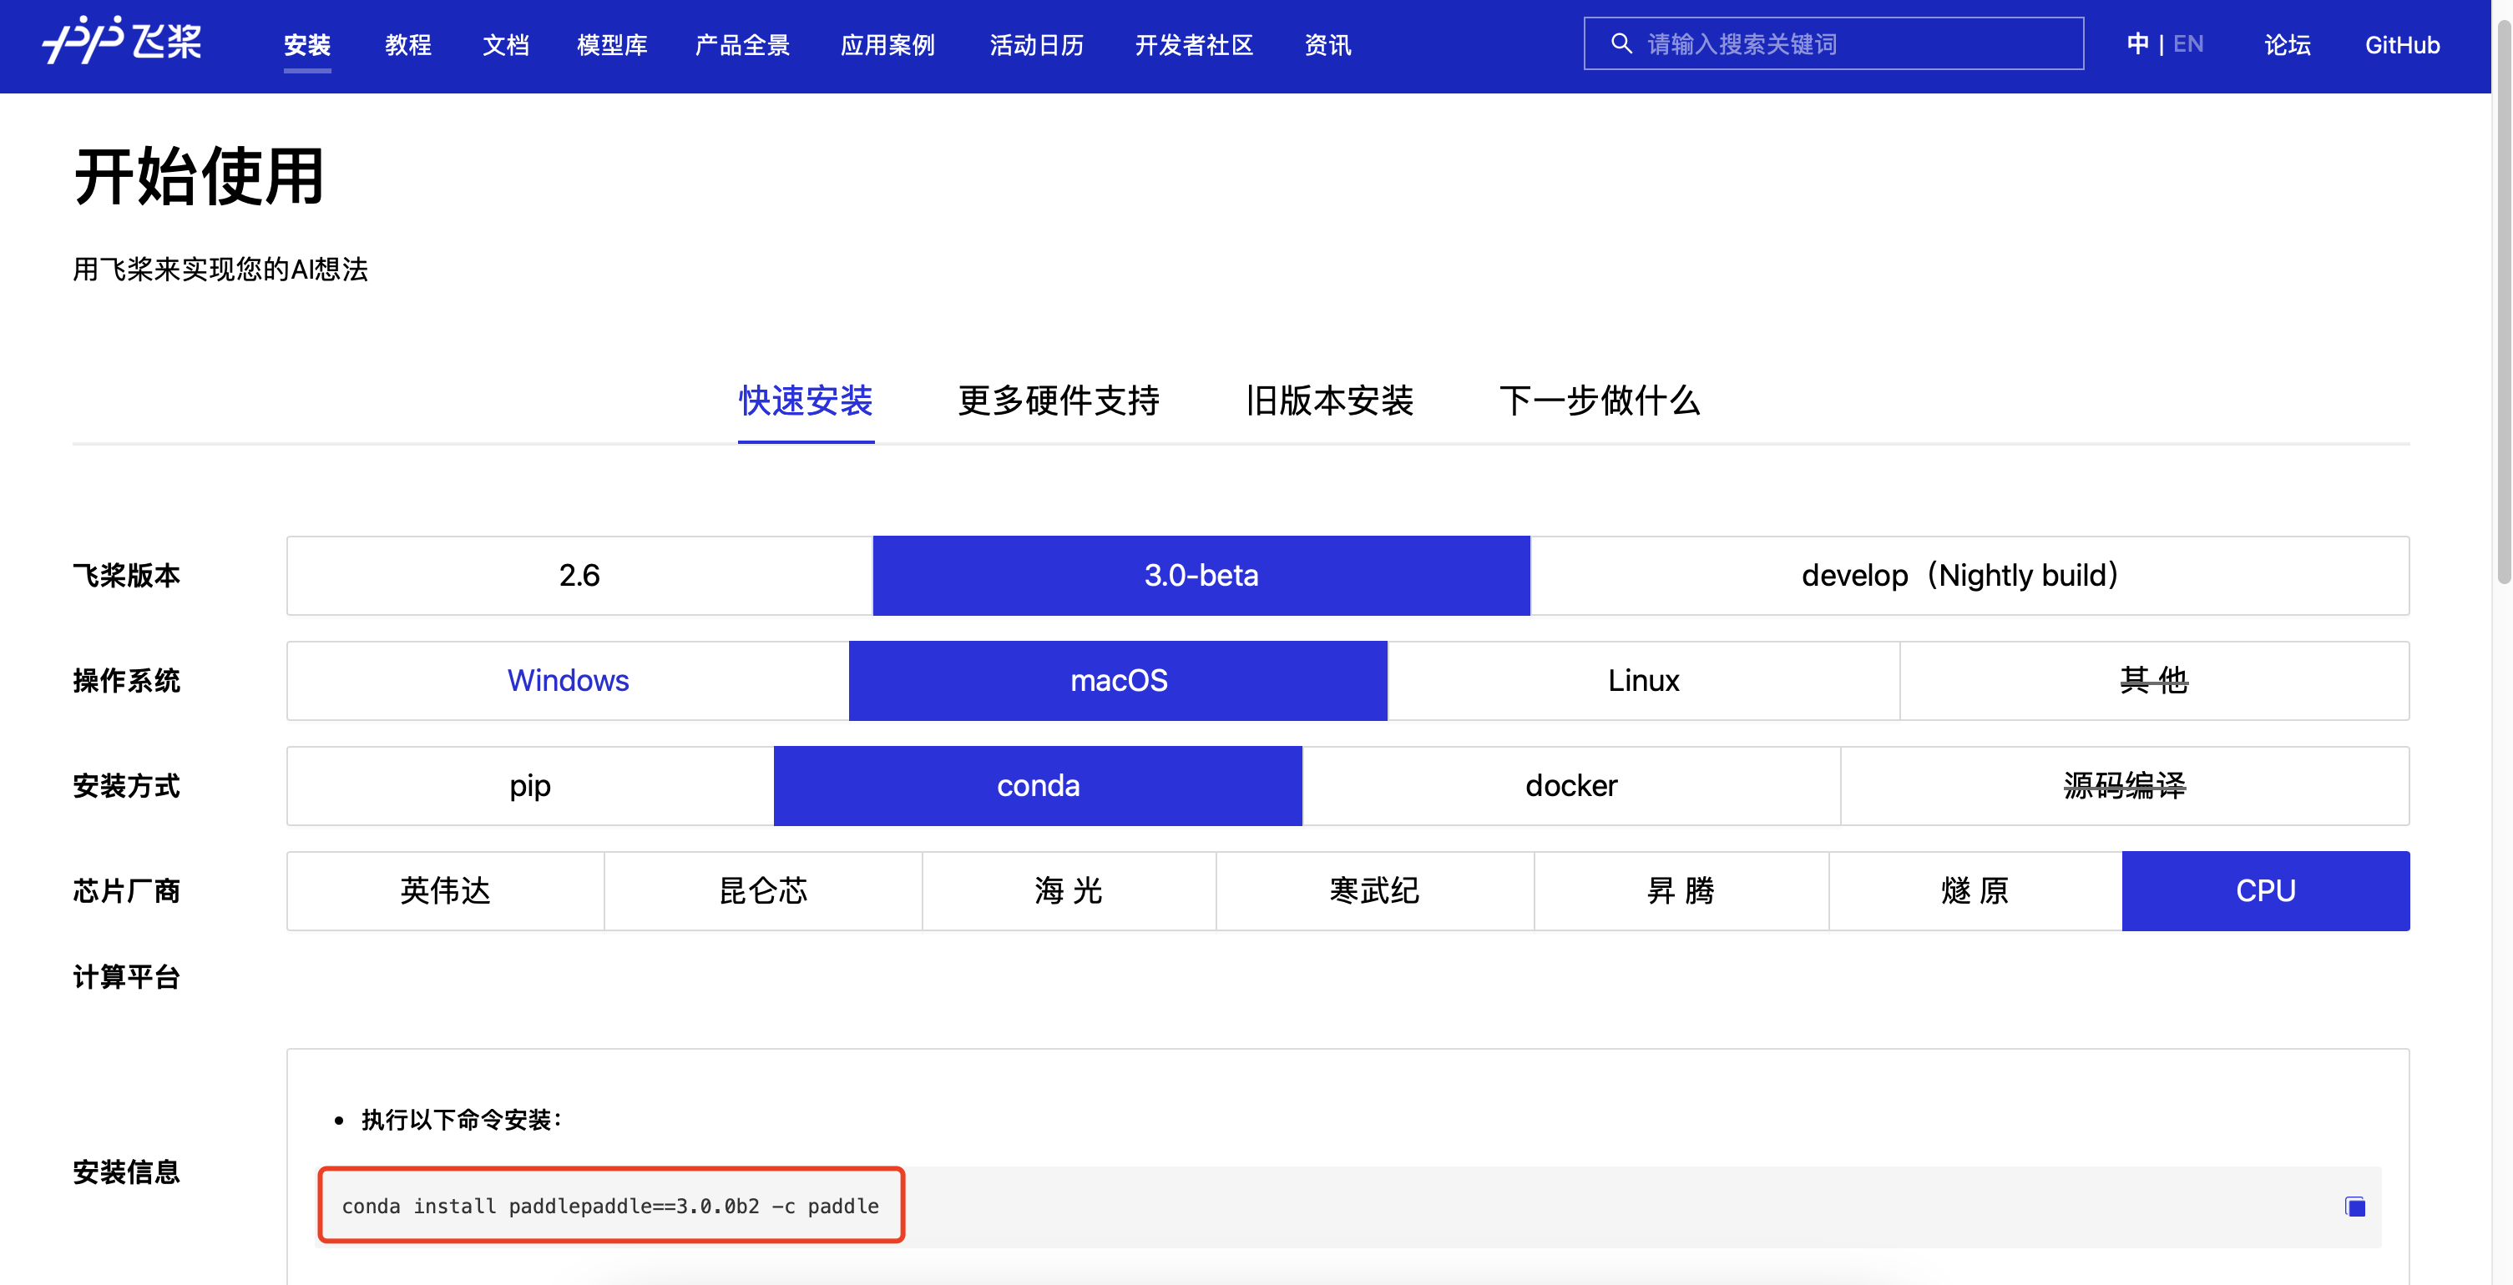
Task: Choose Linux operating system
Action: [1644, 681]
